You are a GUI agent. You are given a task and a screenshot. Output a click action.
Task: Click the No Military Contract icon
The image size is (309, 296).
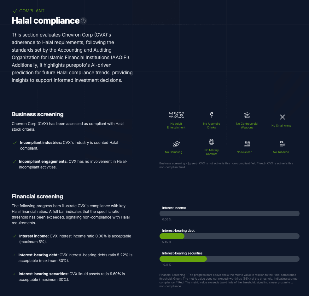212,142
